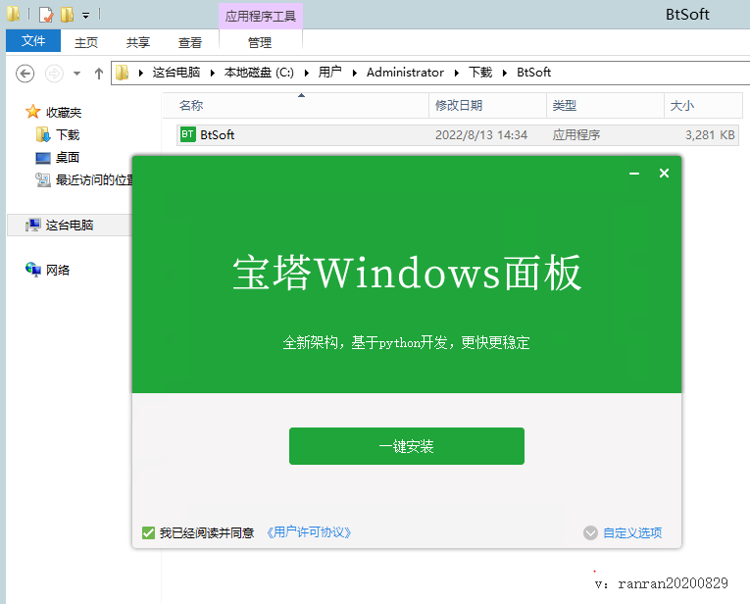
Task: Click 用户 in the address path
Action: [x=330, y=73]
